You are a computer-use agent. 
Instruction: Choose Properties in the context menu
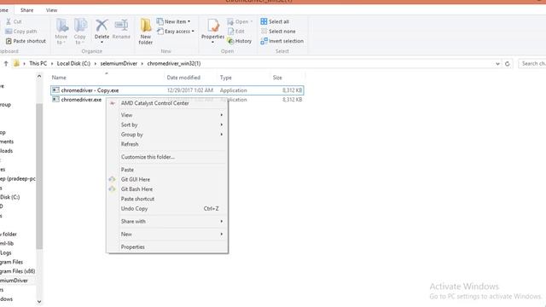167,246
